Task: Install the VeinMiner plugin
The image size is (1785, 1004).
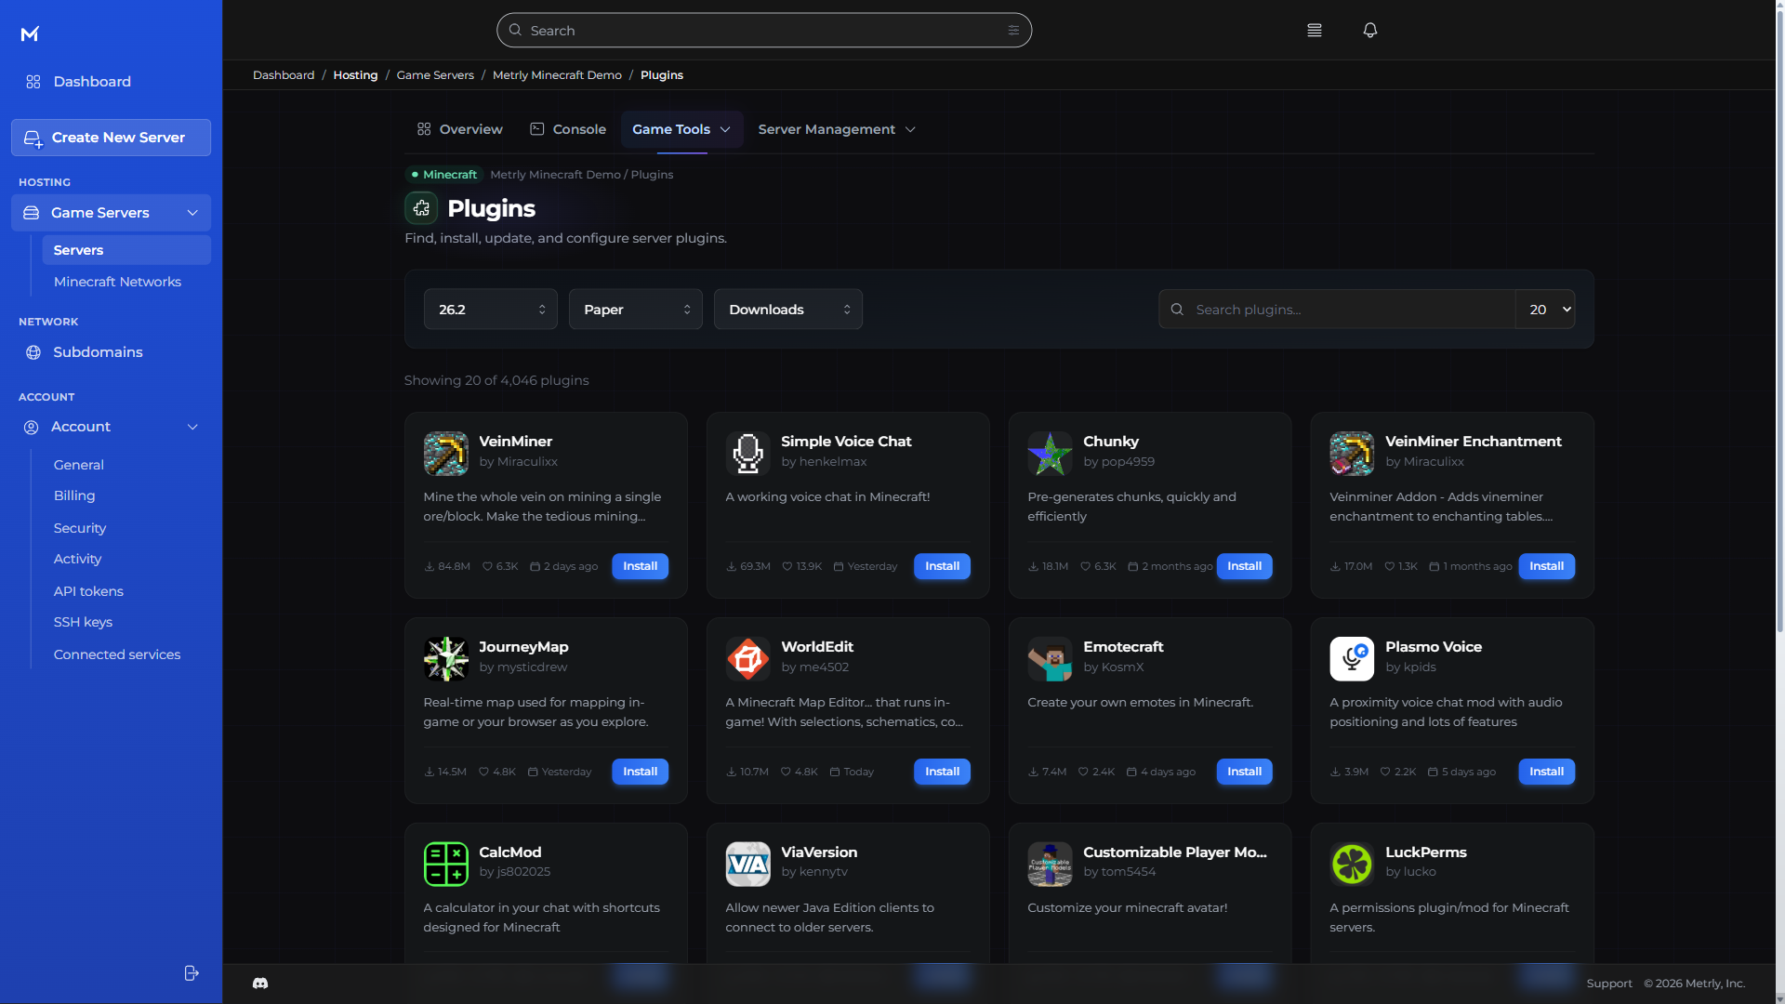Action: coord(641,566)
